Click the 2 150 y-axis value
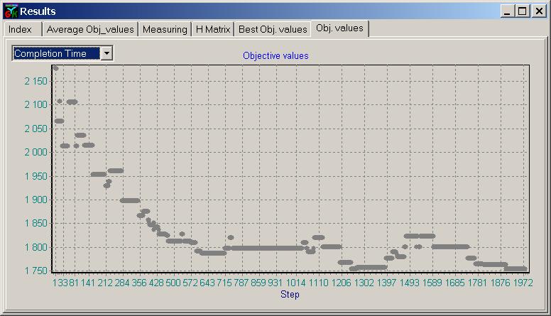The width and height of the screenshot is (551, 316). point(36,81)
